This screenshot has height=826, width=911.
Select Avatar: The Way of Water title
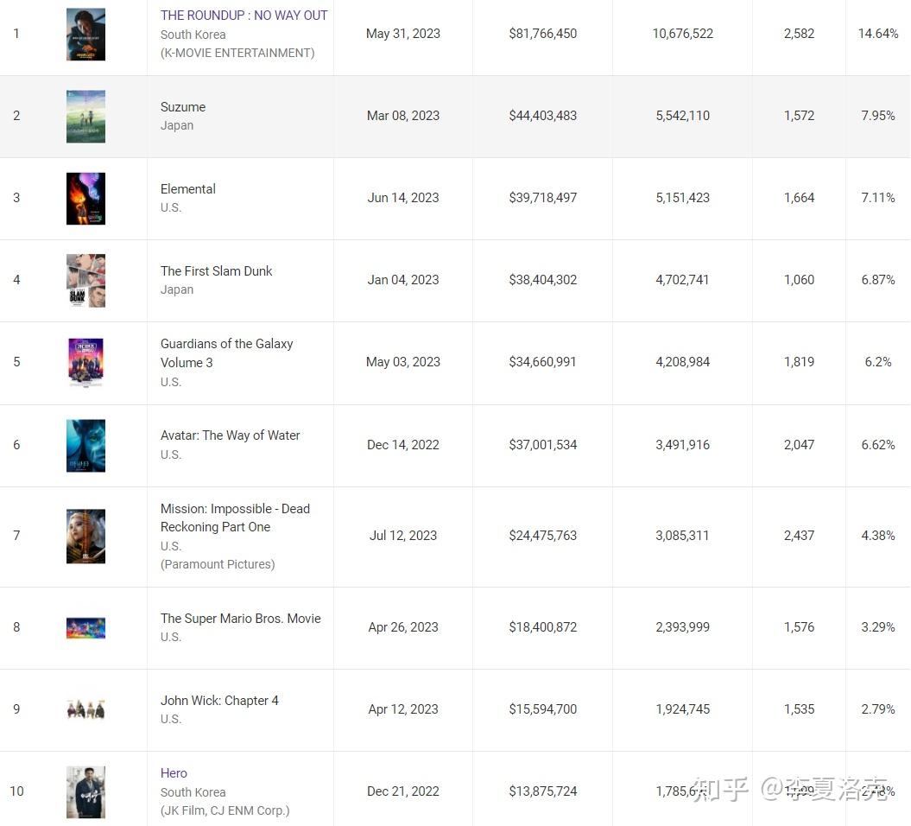pyautogui.click(x=230, y=435)
